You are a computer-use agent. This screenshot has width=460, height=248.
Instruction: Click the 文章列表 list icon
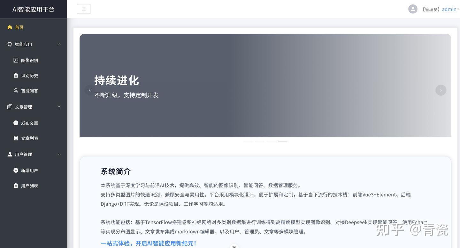[15, 138]
